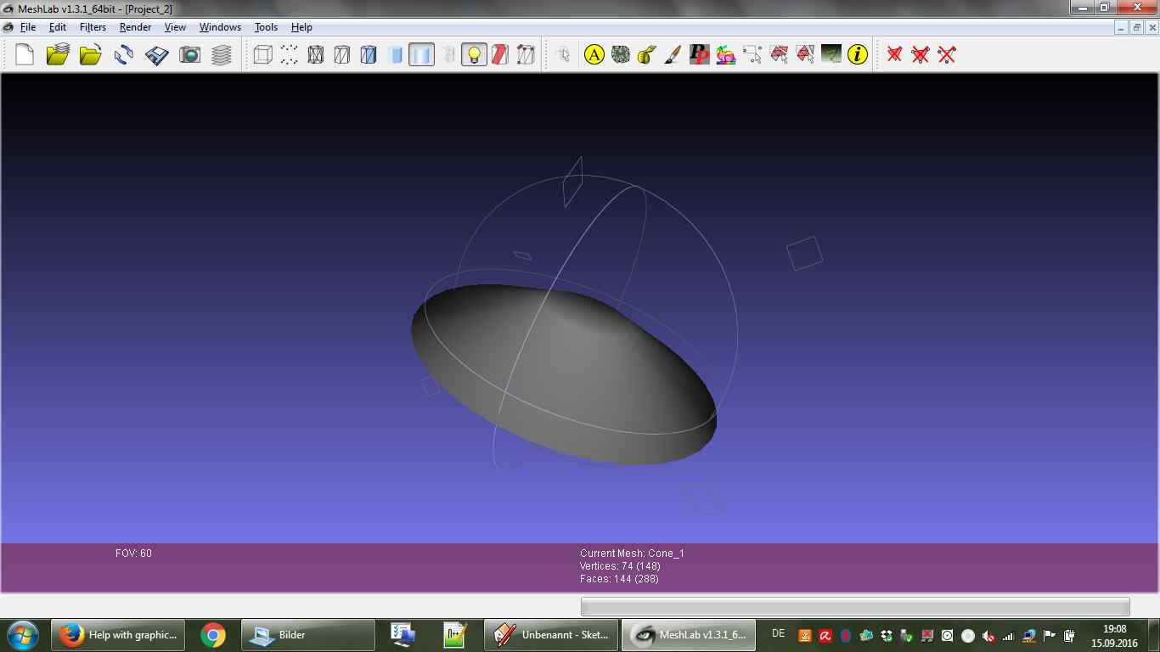Click the empty progress bar at the bottom
The image size is (1160, 652).
tap(855, 606)
